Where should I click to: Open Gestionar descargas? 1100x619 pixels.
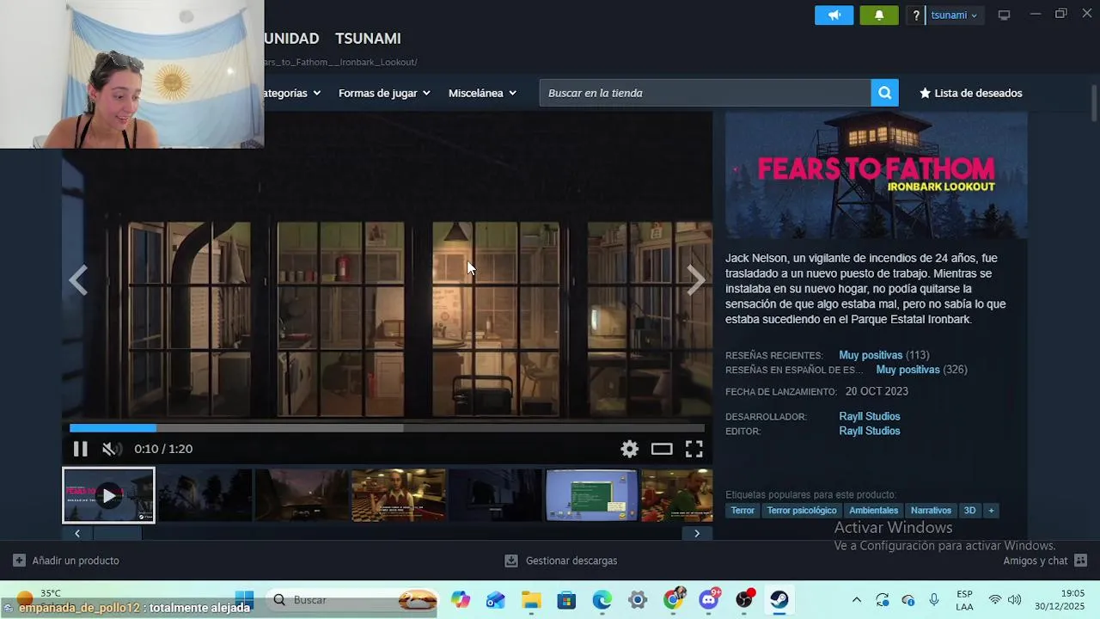tap(560, 561)
